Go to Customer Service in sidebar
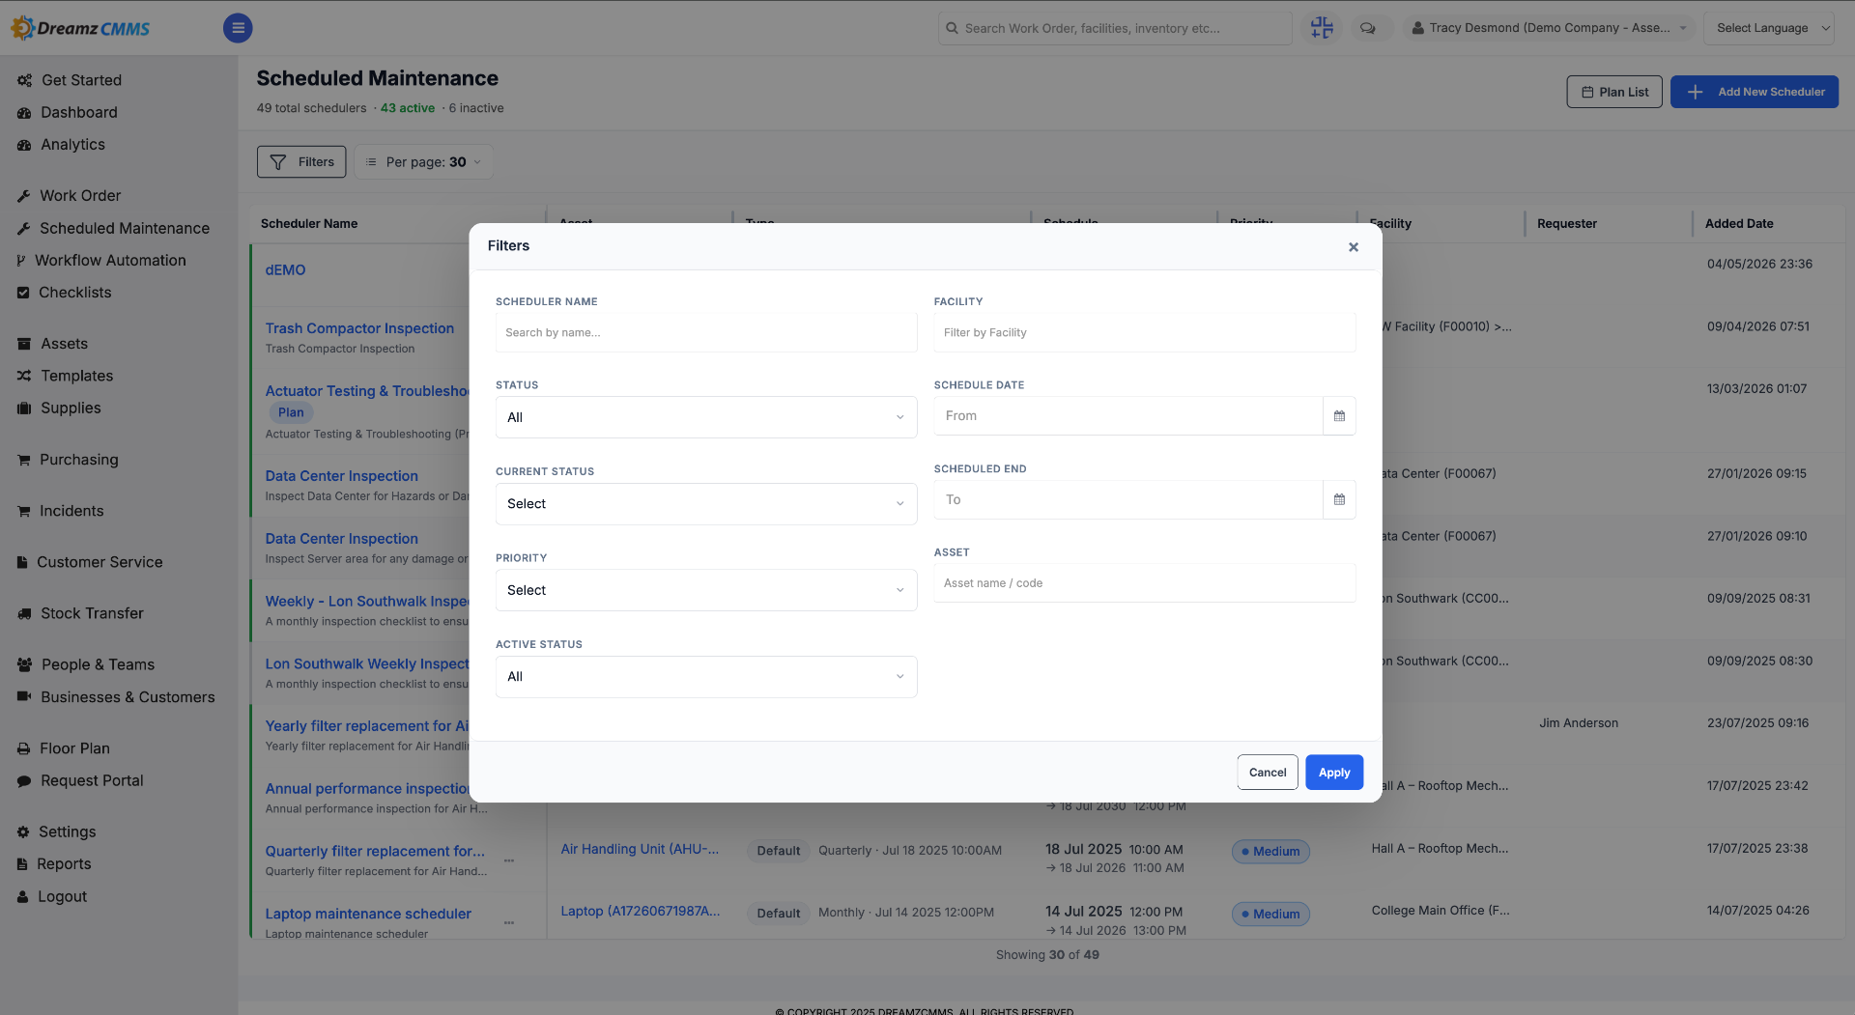Viewport: 1855px width, 1015px height. point(100,562)
